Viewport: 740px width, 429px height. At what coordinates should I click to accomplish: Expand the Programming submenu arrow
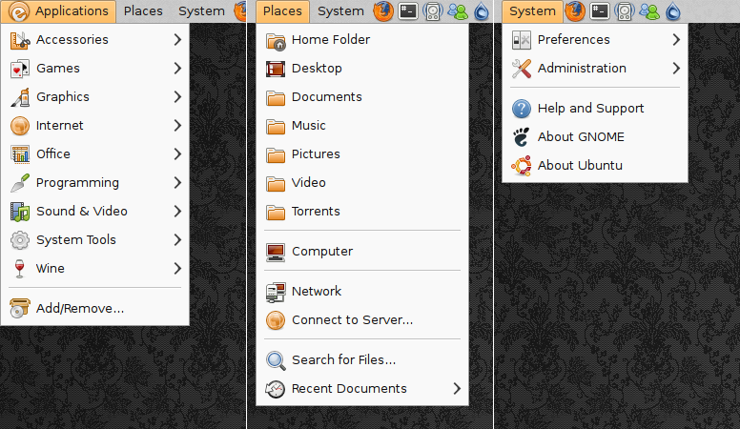177,183
